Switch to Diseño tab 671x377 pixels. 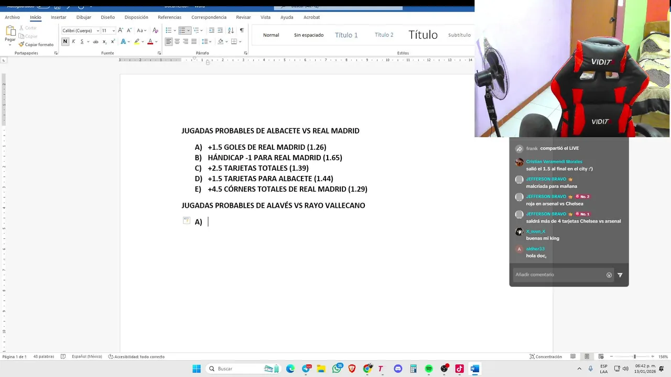point(108,17)
